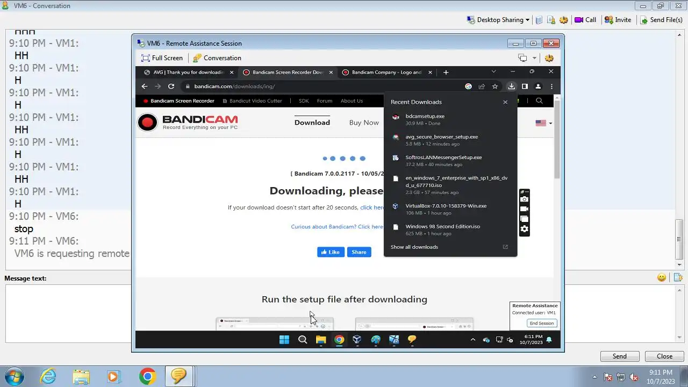The image size is (688, 387).
Task: Click the Bandicam logo
Action: (187, 122)
